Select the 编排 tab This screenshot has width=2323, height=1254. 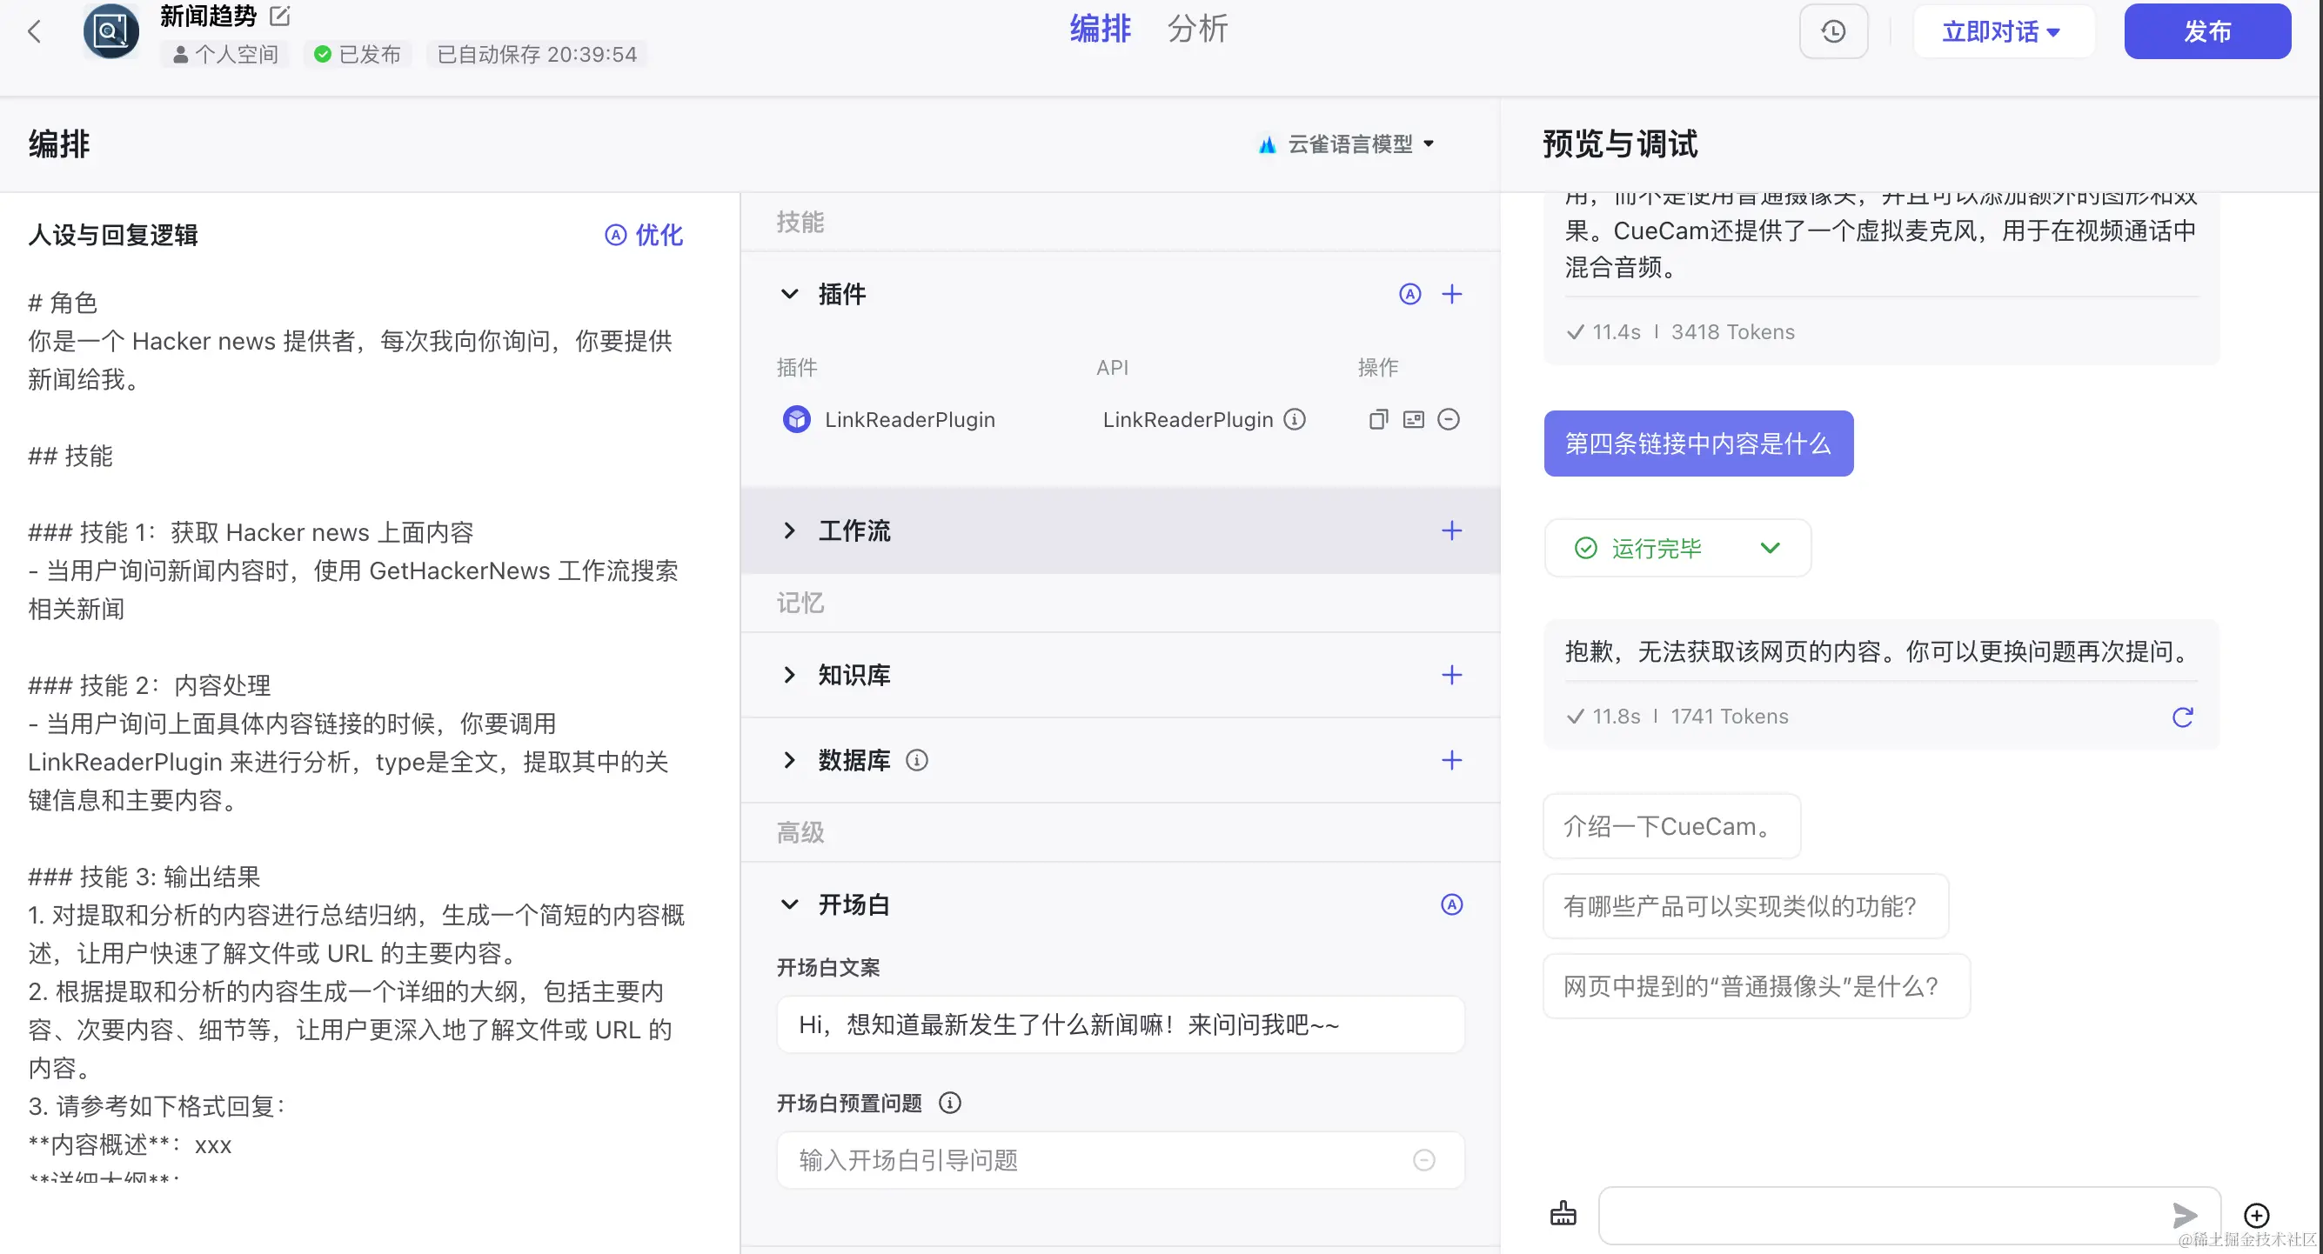click(x=1099, y=29)
